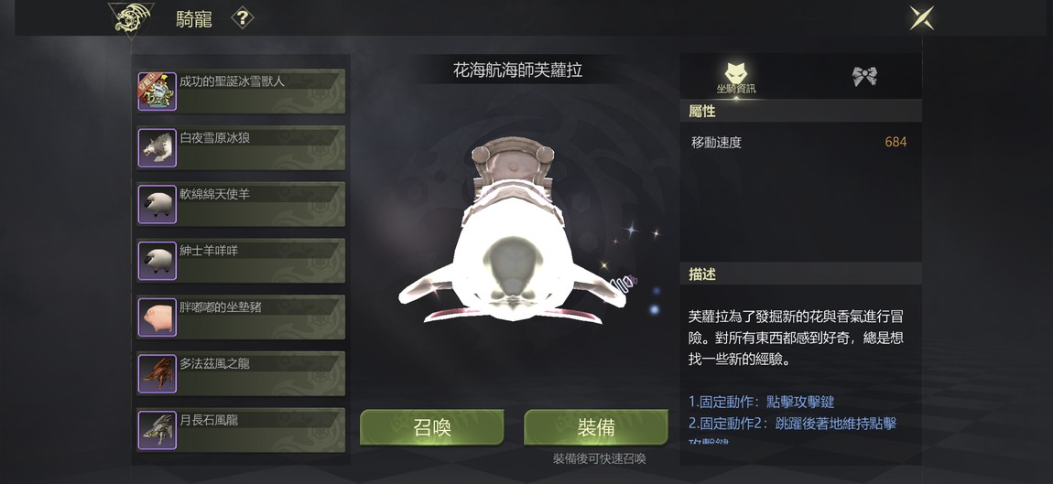Click the help question mark icon
Viewport: 1053px width, 484px height.
243,19
